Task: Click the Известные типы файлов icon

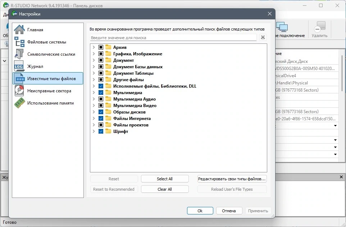Action: [x=19, y=78]
